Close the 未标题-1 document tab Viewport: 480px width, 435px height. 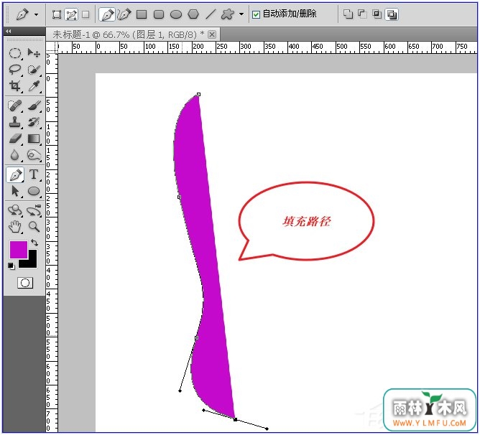[212, 34]
